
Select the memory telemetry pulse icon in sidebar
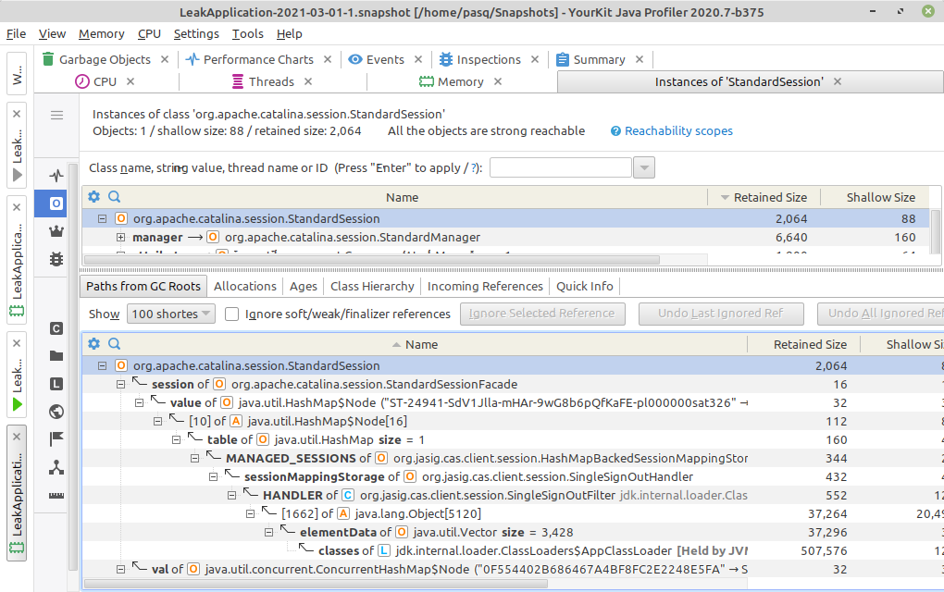point(56,175)
